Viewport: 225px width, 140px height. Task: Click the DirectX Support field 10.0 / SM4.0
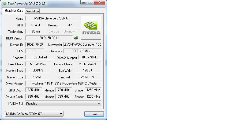pos(90,57)
